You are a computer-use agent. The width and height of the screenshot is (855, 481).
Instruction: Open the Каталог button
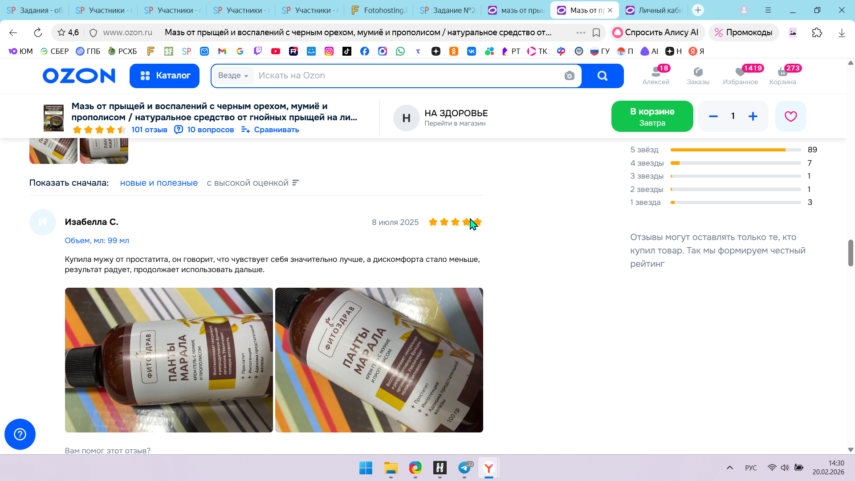[164, 76]
